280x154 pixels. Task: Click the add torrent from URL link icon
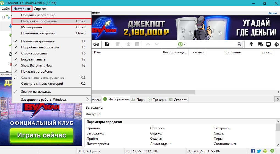pos(96,44)
